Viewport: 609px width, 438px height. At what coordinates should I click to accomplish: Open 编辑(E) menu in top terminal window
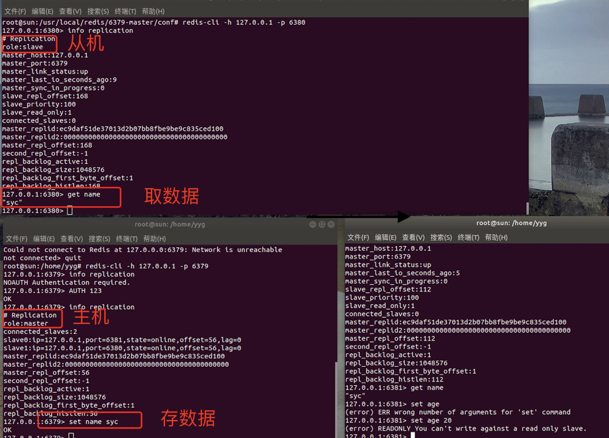coord(43,11)
